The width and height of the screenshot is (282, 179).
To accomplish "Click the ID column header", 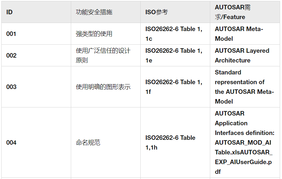I will point(9,12).
